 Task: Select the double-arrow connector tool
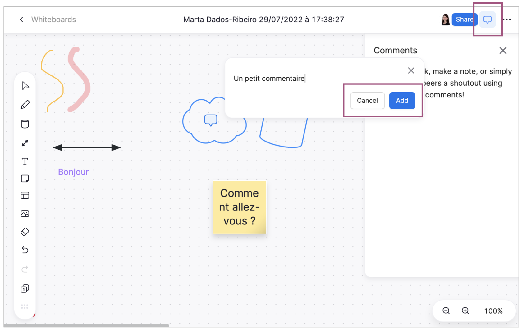[x=25, y=143]
